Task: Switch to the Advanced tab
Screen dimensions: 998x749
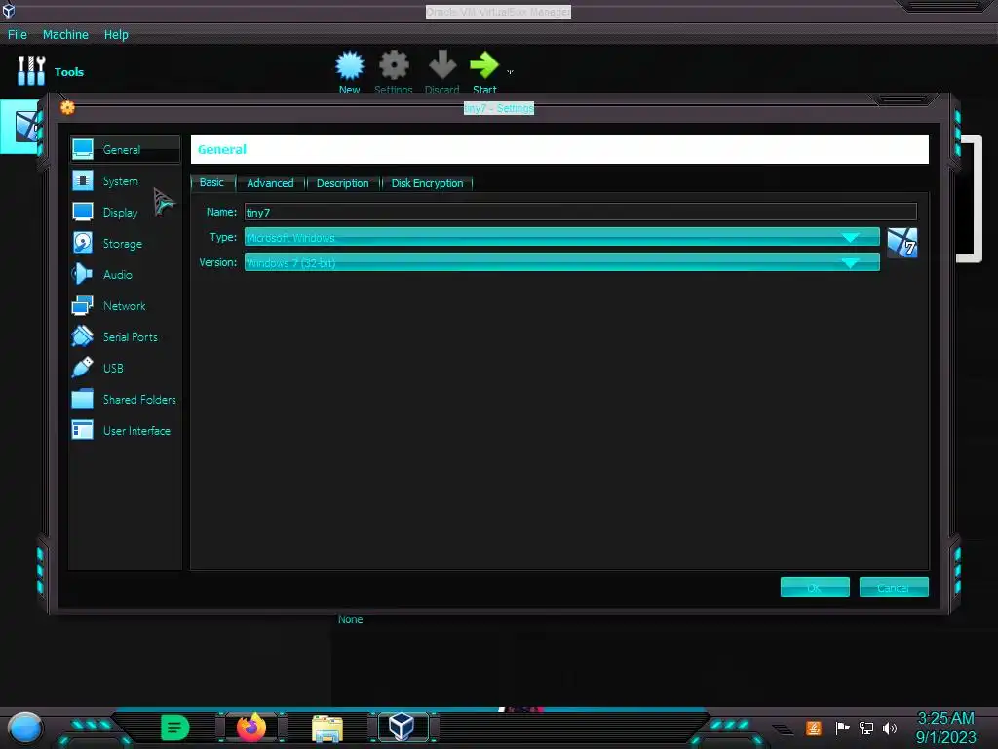Action: tap(271, 183)
